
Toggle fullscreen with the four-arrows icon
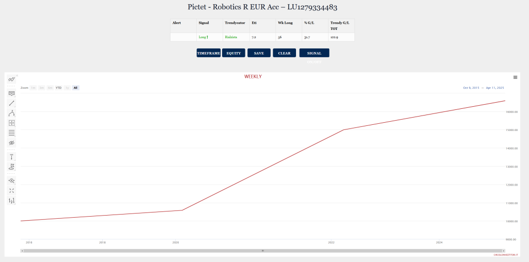(11, 191)
